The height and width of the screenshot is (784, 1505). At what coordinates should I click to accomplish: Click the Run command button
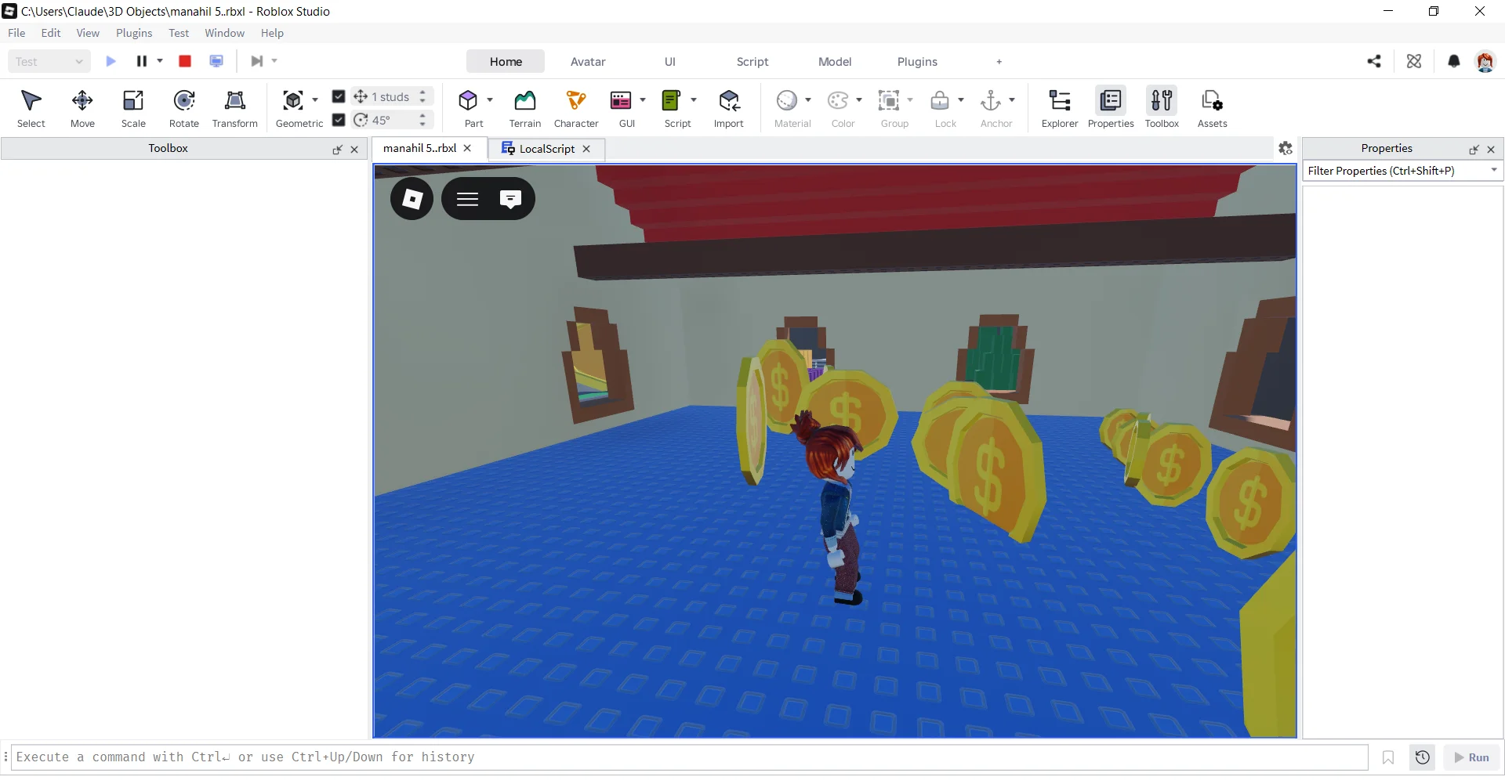pyautogui.click(x=1471, y=757)
